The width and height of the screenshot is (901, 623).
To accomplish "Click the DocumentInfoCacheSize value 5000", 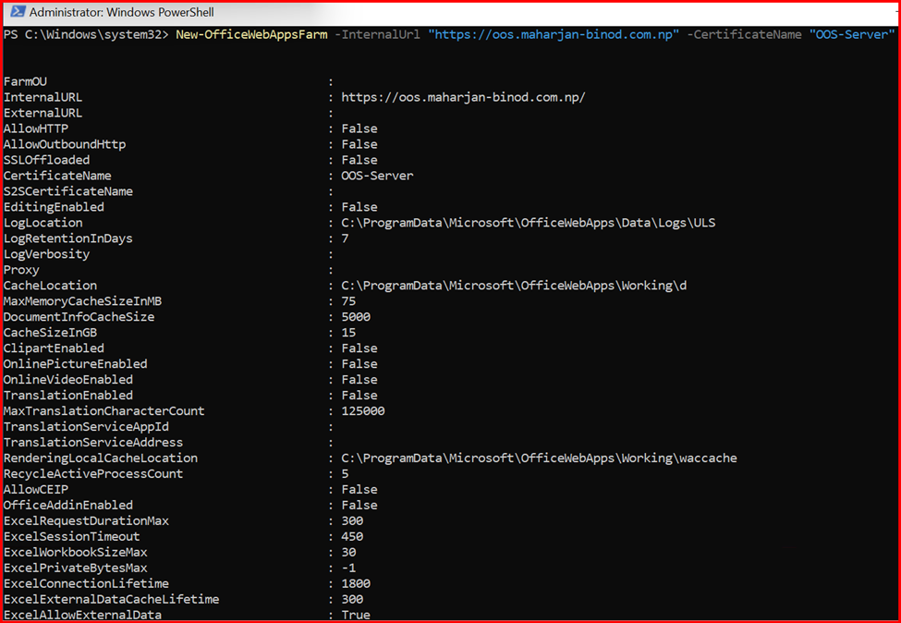I will (356, 317).
